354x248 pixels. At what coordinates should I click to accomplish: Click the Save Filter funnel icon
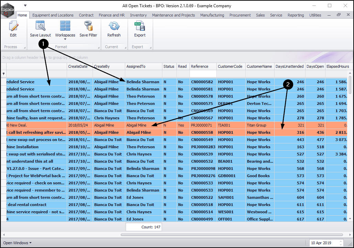(x=88, y=26)
